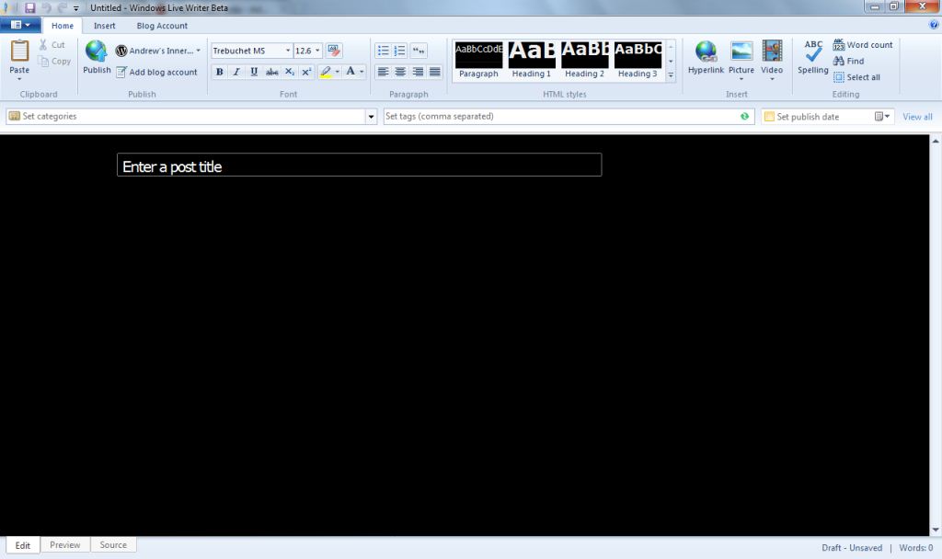The width and height of the screenshot is (942, 559).
Task: Toggle bold formatting
Action: 219,72
